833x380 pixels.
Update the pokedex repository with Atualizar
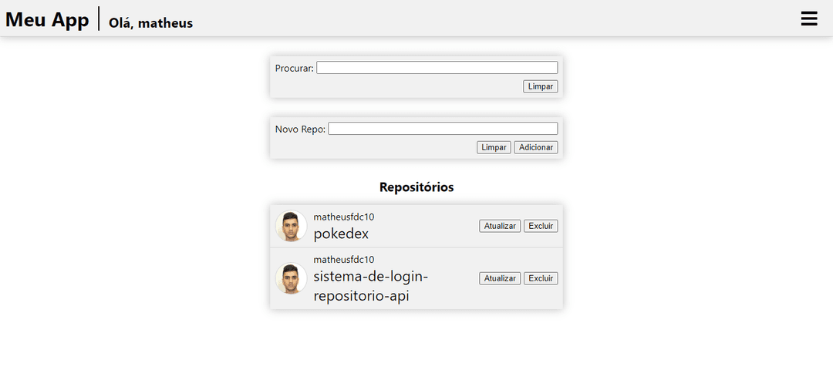[500, 226]
